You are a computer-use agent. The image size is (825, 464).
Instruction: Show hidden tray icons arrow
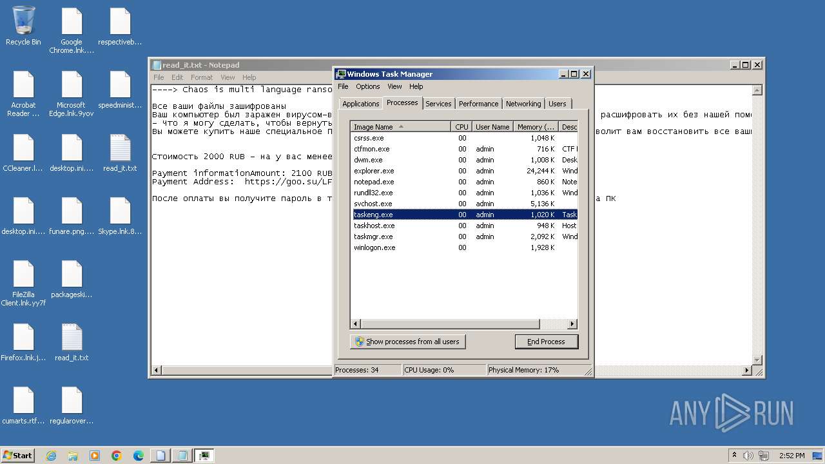[734, 456]
